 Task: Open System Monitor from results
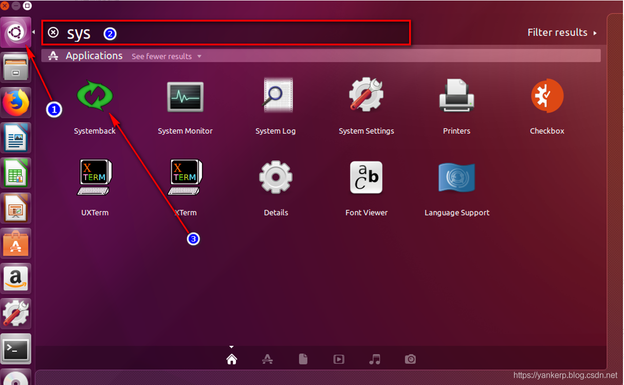click(x=185, y=97)
